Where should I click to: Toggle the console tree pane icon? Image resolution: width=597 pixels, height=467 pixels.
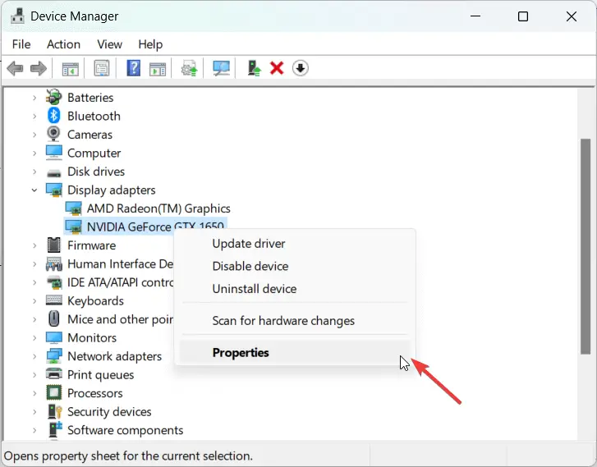[71, 69]
